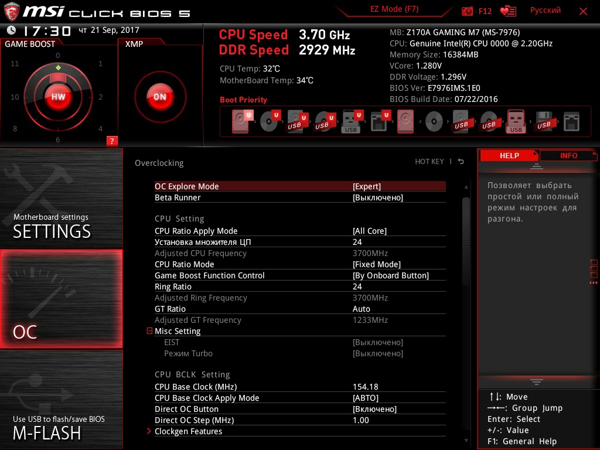Image resolution: width=600 pixels, height=450 pixels.
Task: Click the Boot Priority label
Action: tap(243, 100)
